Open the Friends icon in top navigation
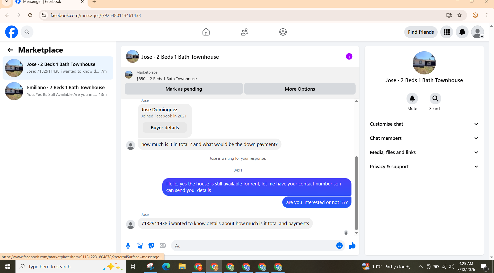The height and width of the screenshot is (273, 494). point(245,32)
